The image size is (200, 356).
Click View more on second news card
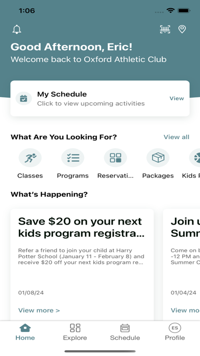[185, 310]
